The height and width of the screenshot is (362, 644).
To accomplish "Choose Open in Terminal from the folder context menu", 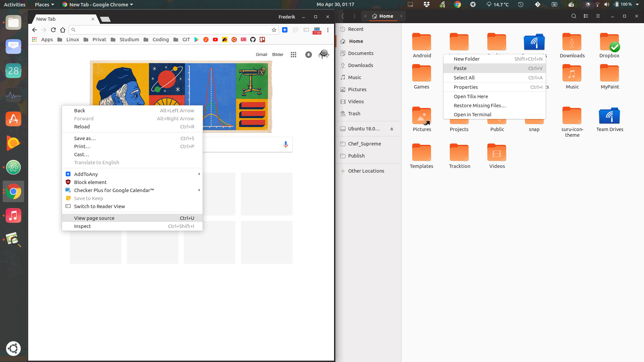I will pos(472,114).
